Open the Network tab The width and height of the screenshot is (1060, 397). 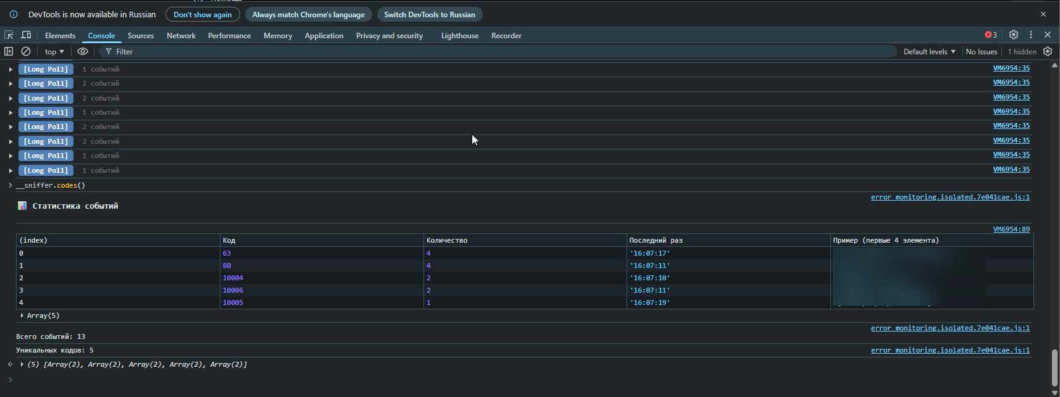point(181,35)
